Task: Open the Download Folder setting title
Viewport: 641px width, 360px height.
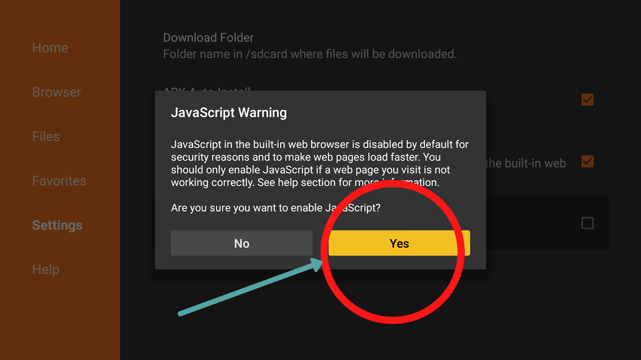Action: coord(208,38)
